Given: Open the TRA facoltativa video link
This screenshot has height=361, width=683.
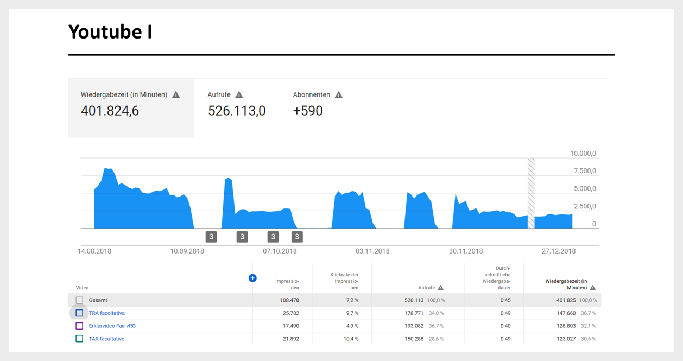Looking at the screenshot, I should pyautogui.click(x=107, y=313).
